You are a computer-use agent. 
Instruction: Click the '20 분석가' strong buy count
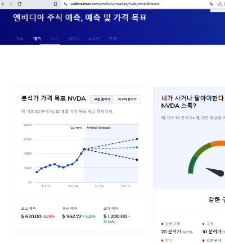click(x=171, y=232)
